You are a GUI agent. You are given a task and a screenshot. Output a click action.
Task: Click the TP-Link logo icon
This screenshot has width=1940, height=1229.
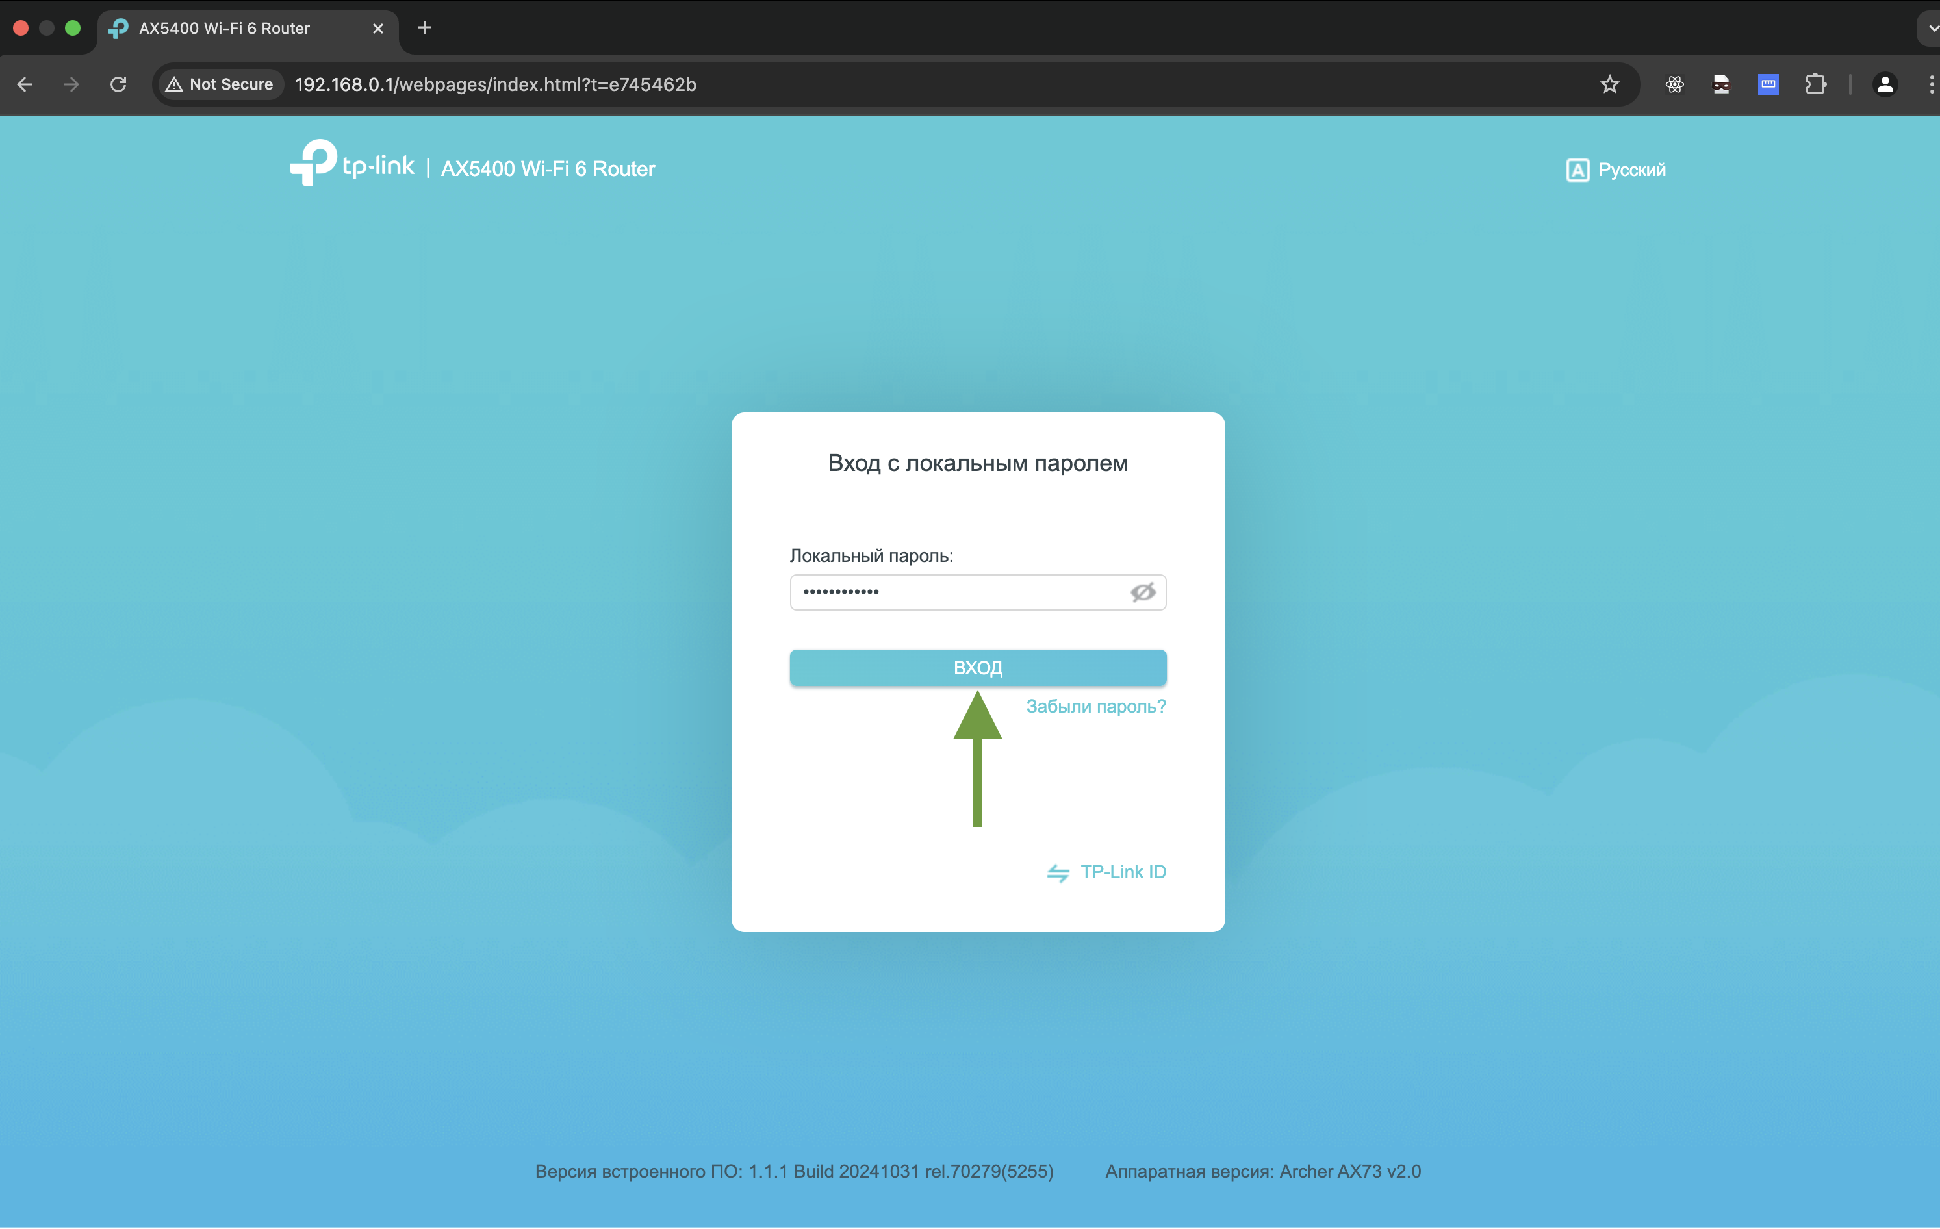tap(313, 162)
